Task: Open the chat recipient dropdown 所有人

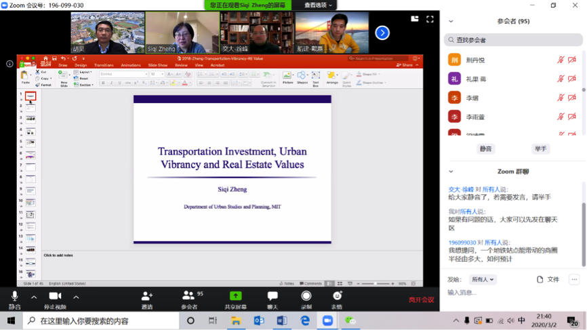Action: tap(483, 279)
